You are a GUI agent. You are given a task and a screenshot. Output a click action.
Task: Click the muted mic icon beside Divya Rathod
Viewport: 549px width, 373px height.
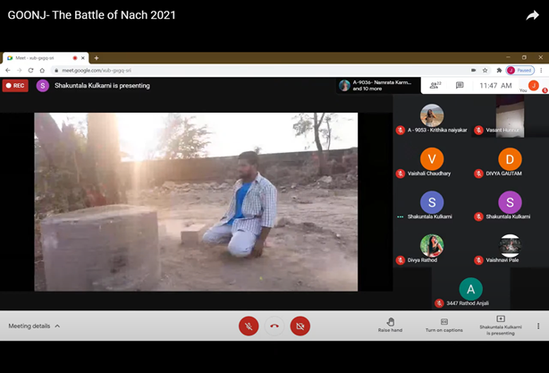(x=401, y=260)
